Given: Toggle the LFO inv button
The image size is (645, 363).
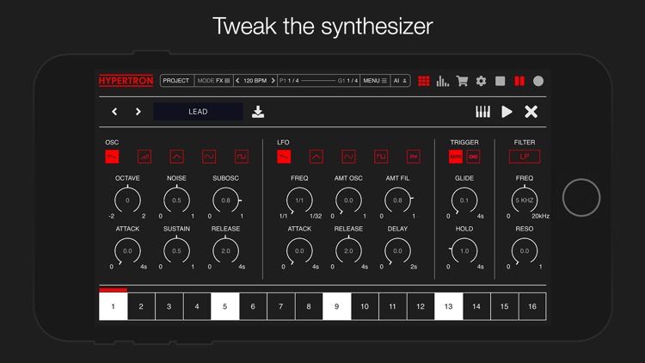Looking at the screenshot, I should tap(414, 157).
